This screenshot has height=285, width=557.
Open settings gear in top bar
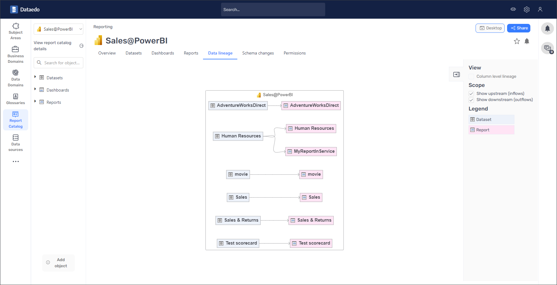[527, 9]
